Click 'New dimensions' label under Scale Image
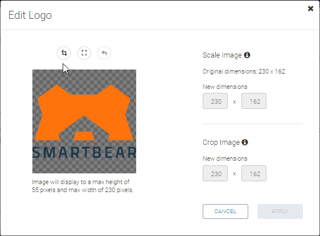 [225, 87]
